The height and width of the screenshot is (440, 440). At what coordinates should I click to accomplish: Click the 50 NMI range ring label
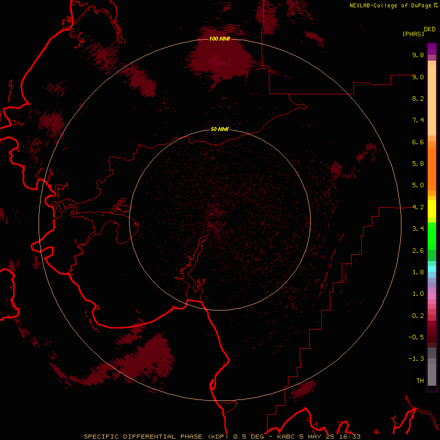tap(220, 130)
